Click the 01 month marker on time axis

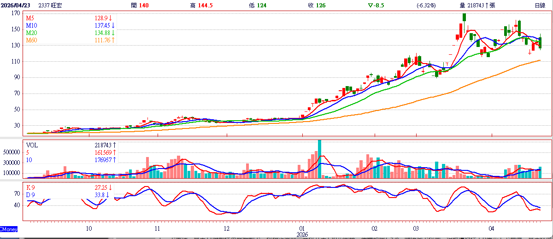(x=302, y=228)
